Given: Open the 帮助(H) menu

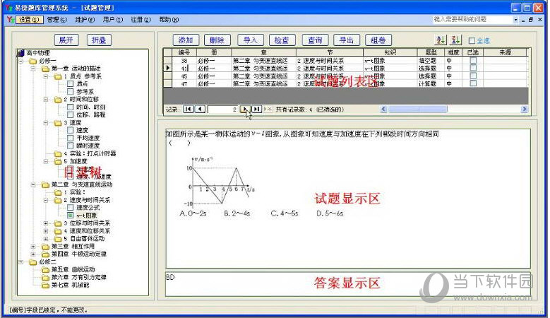Looking at the screenshot, I should [169, 20].
